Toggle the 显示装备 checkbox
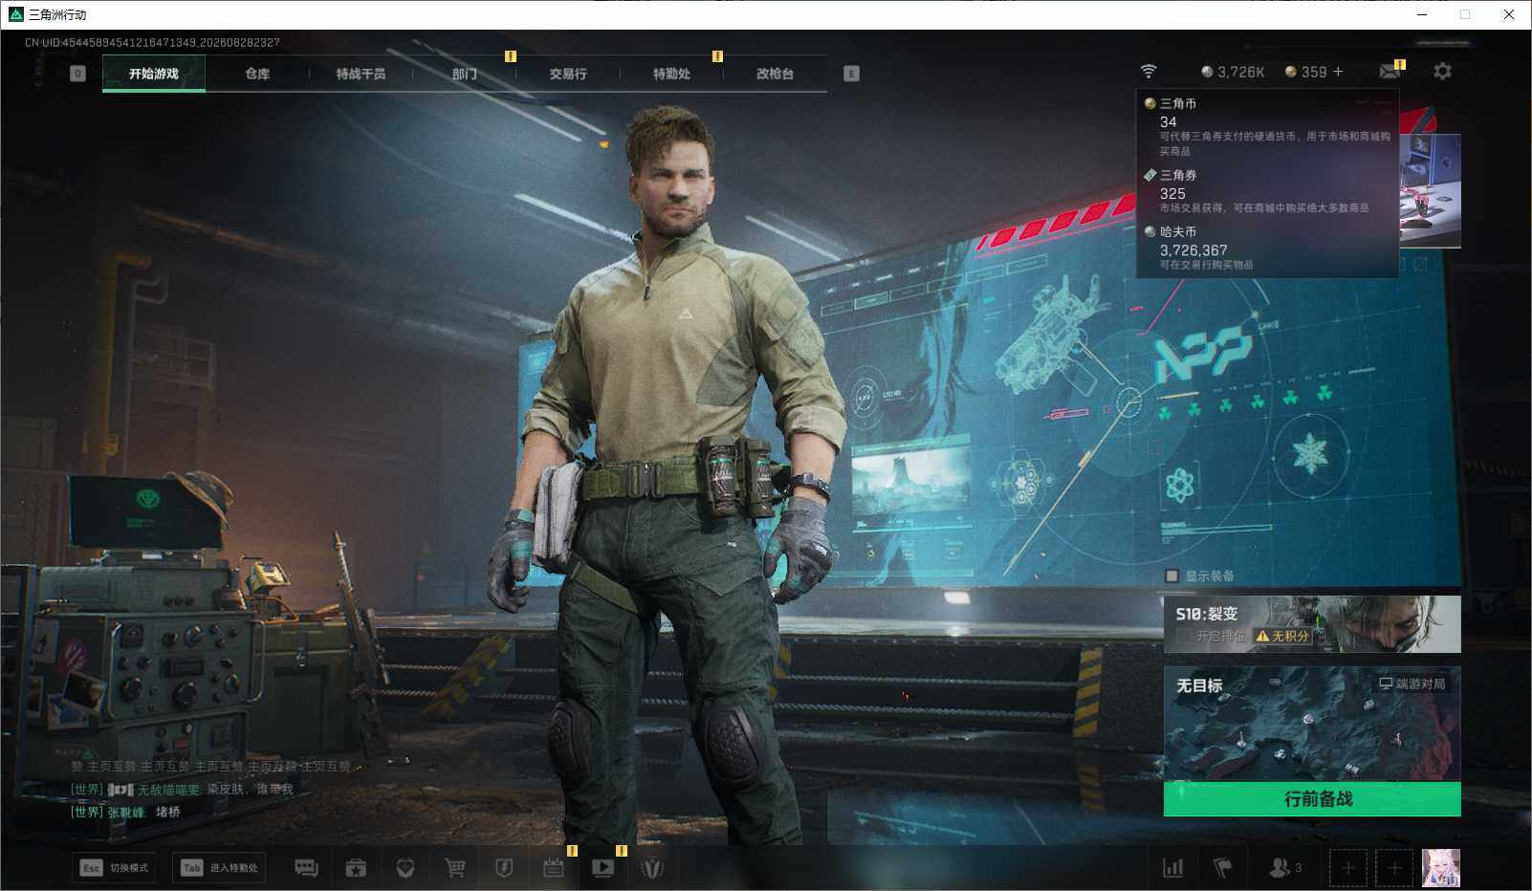This screenshot has width=1532, height=891. click(1171, 576)
